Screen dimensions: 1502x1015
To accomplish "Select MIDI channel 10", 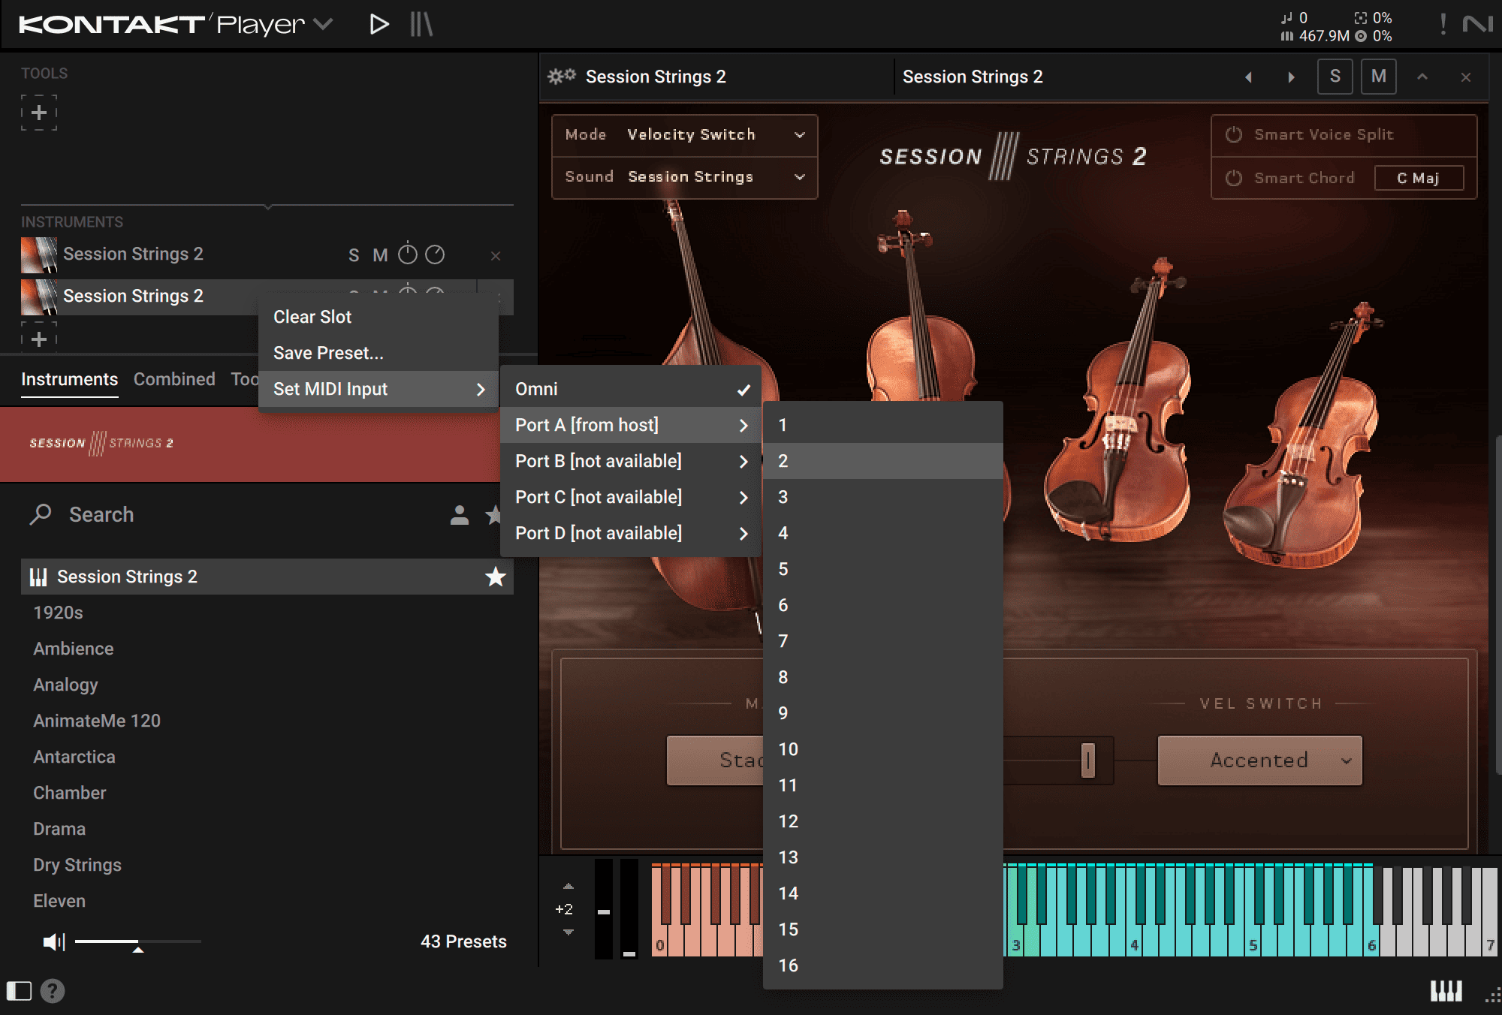I will 883,749.
